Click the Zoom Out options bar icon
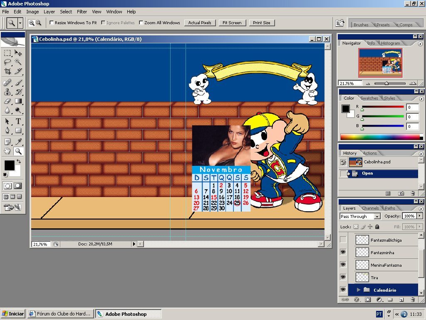Screen dimensions: 426x320 [x=39, y=23]
